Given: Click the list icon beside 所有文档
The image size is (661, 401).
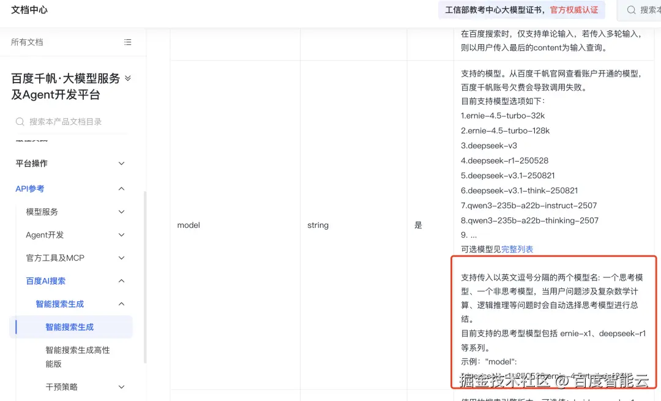Looking at the screenshot, I should tap(128, 42).
